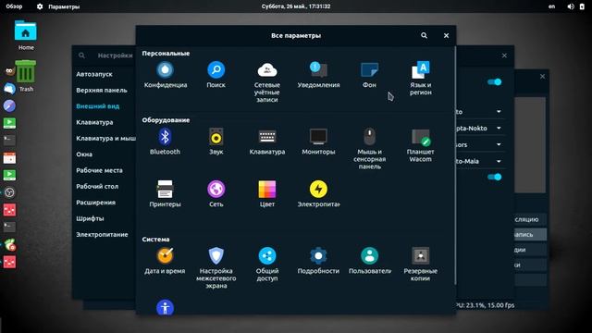Open the Общий доступ sharing panel
Viewport: 592px width, 333px height.
click(267, 265)
